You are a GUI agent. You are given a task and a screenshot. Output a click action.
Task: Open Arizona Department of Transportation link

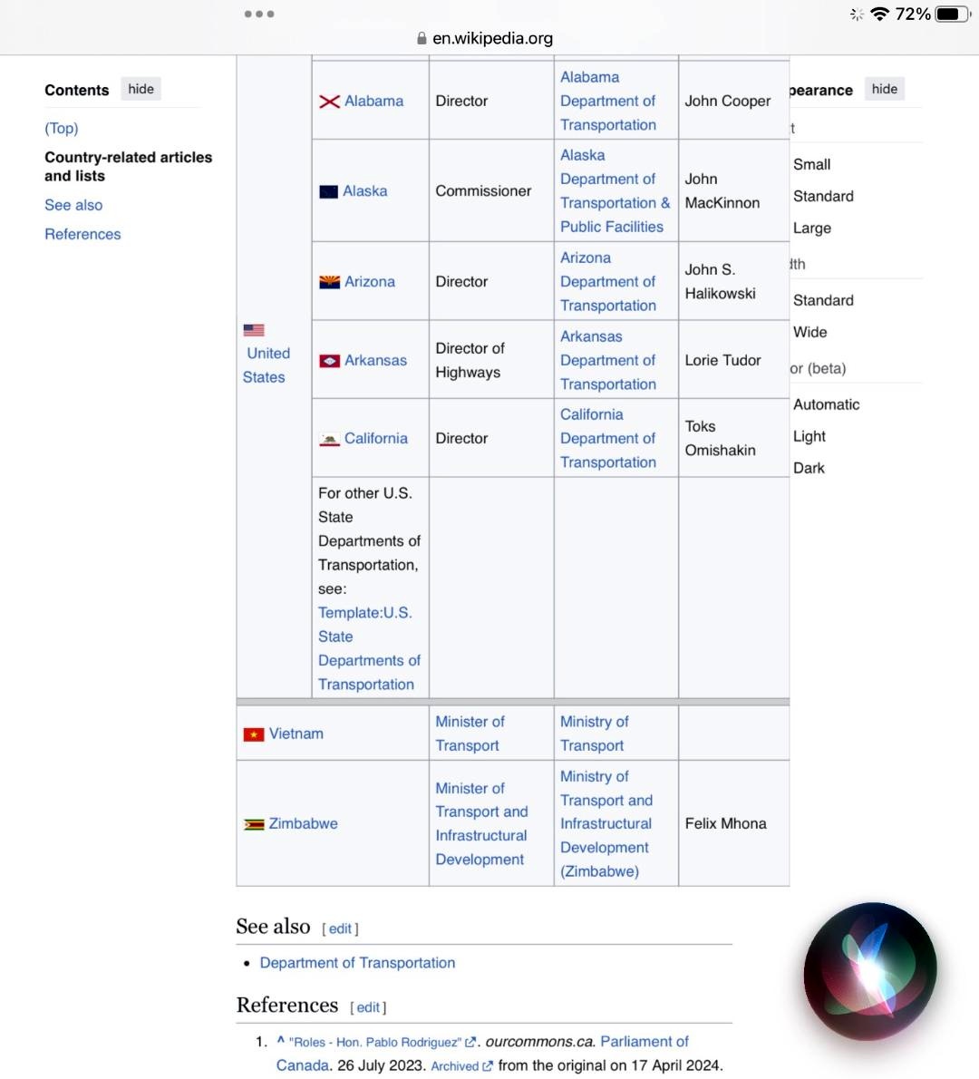[608, 281]
